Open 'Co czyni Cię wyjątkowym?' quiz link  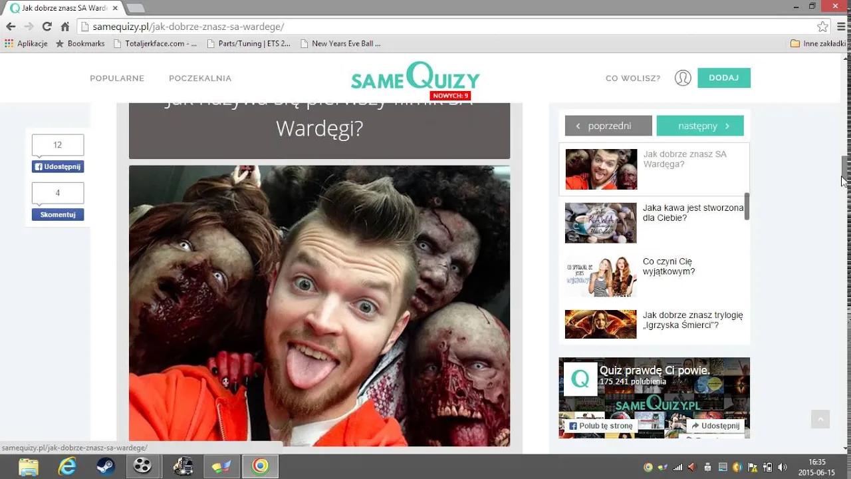[x=669, y=267]
